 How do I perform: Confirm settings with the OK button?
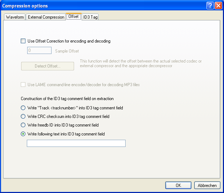tap(178, 185)
